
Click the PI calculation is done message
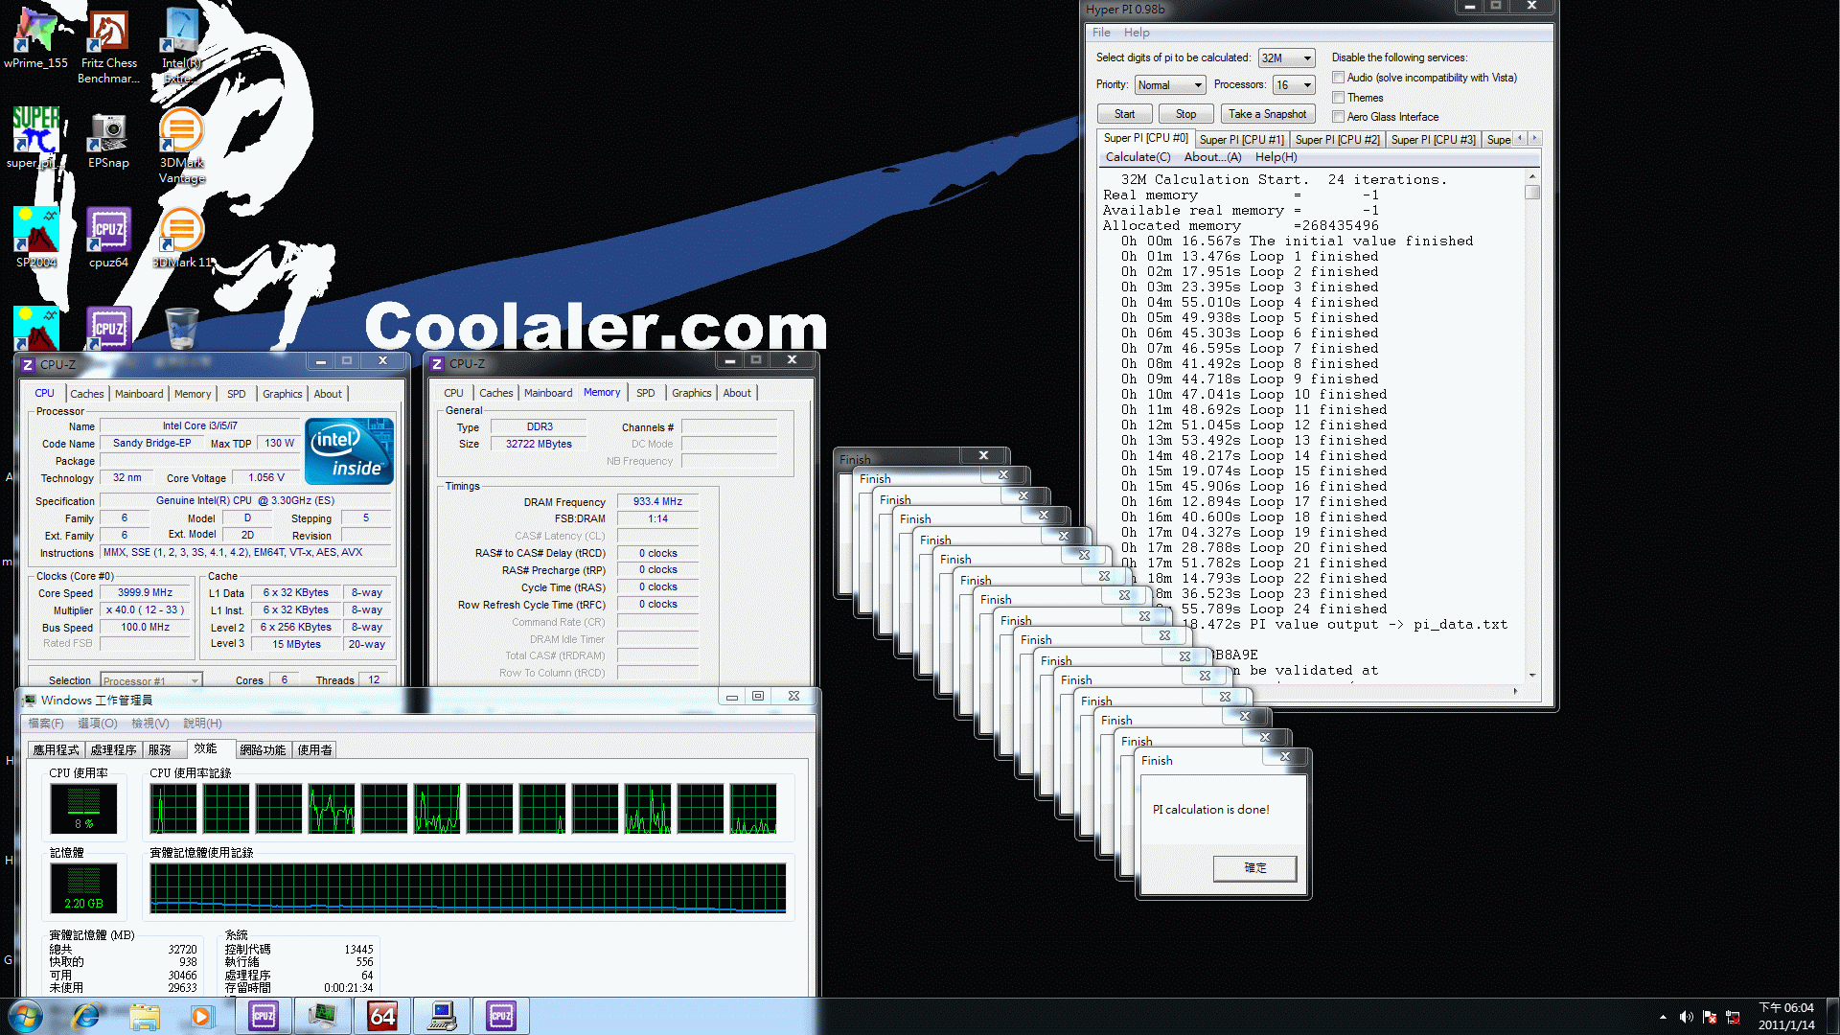click(1210, 810)
